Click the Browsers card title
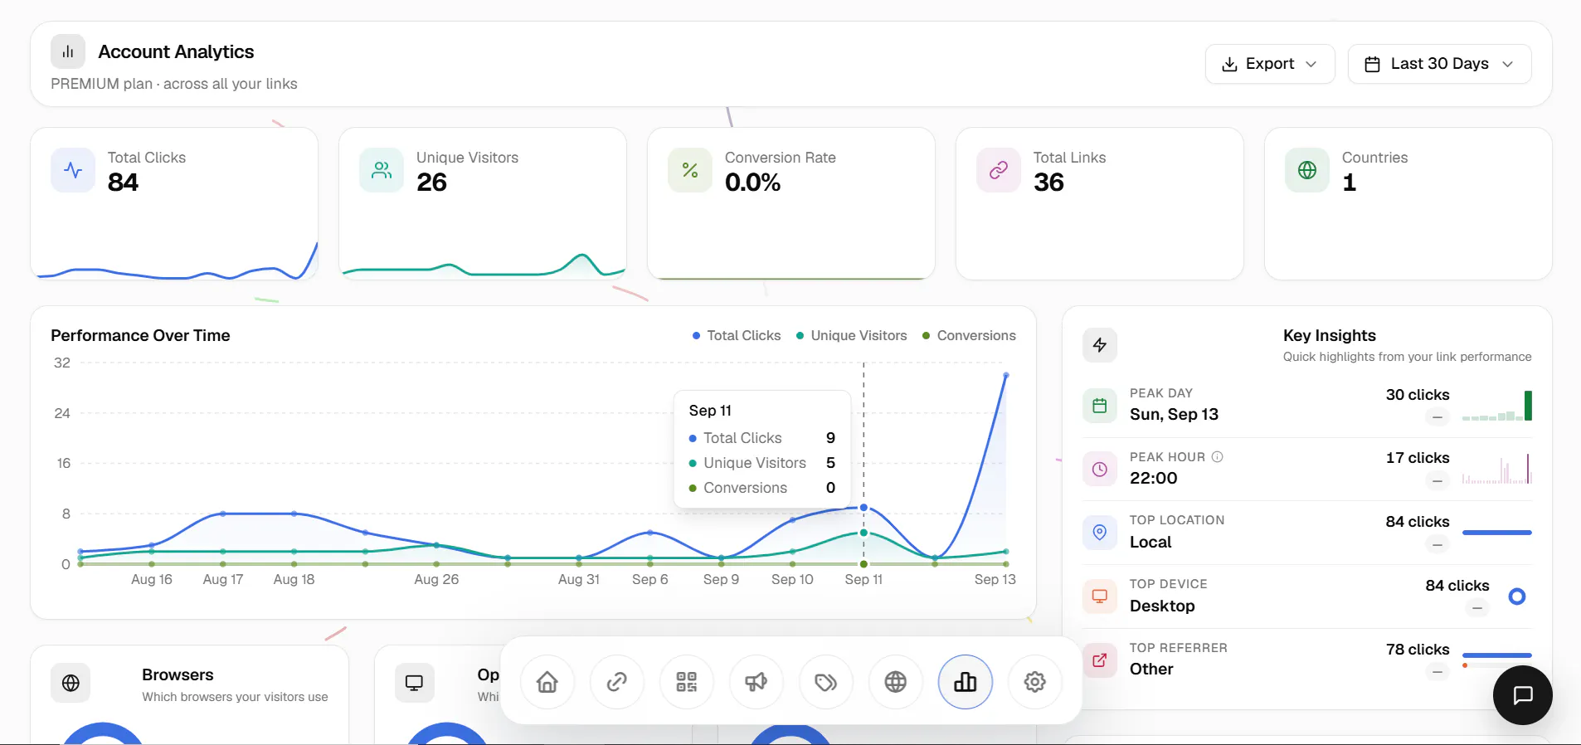This screenshot has width=1581, height=745. click(178, 675)
